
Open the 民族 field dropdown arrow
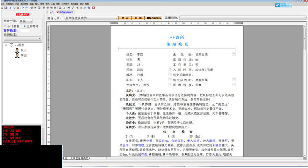(x=170, y=69)
